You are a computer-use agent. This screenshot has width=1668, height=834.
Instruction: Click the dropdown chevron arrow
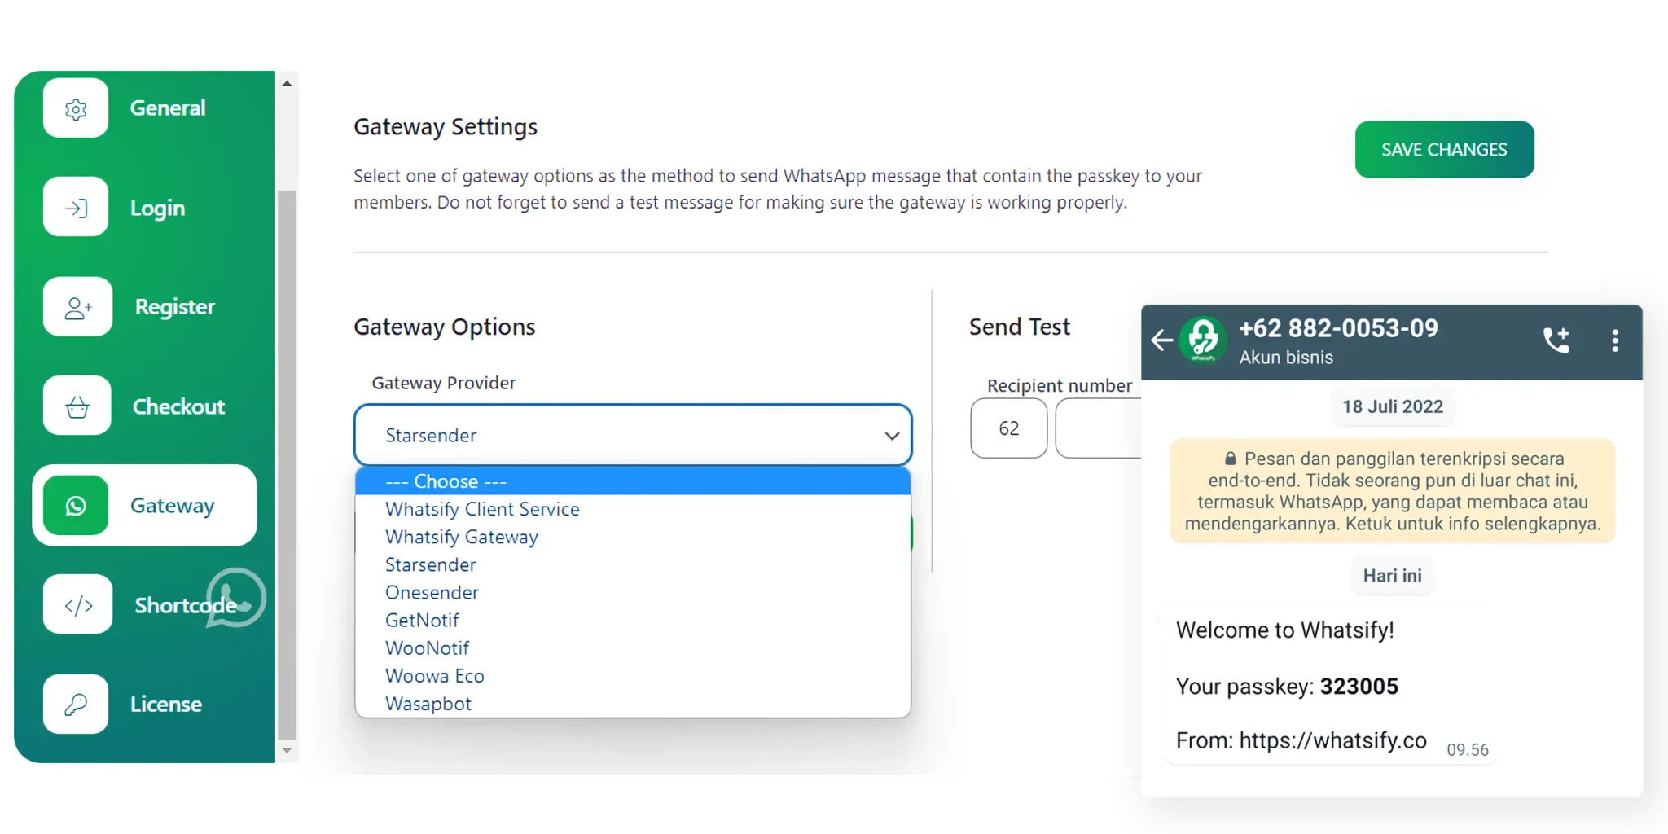pyautogui.click(x=892, y=436)
